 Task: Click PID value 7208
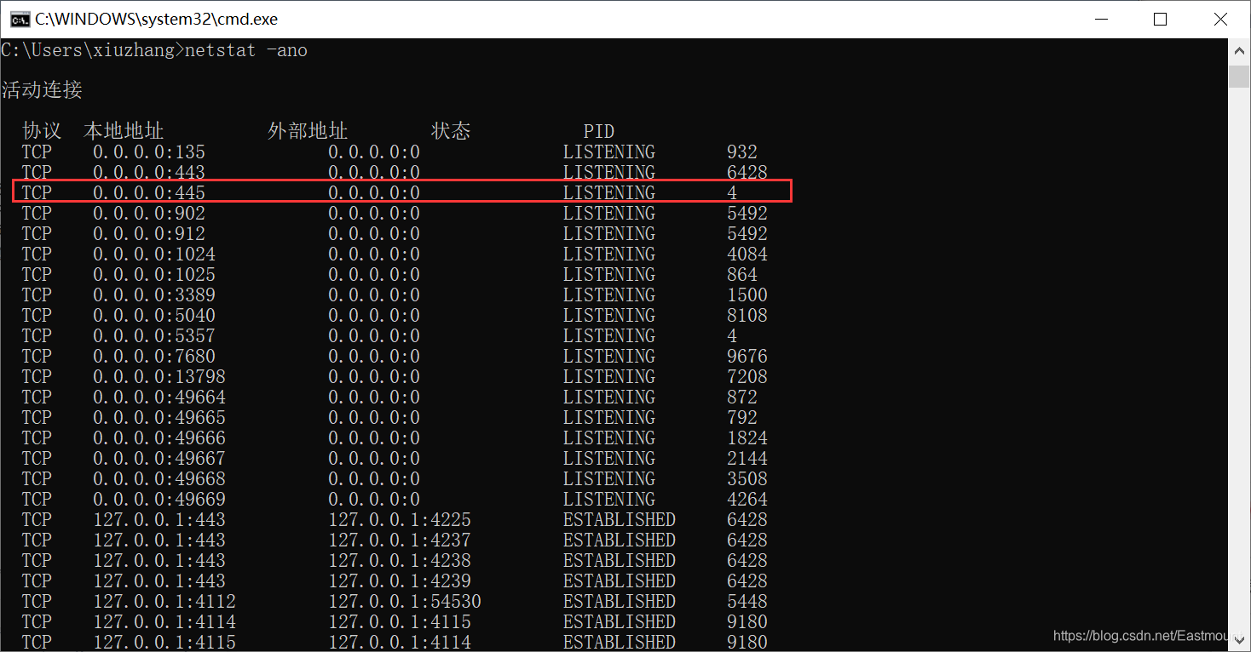point(747,377)
